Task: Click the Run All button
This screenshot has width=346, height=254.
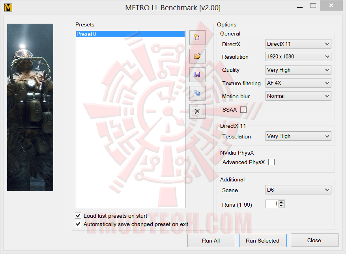Action: [211, 241]
